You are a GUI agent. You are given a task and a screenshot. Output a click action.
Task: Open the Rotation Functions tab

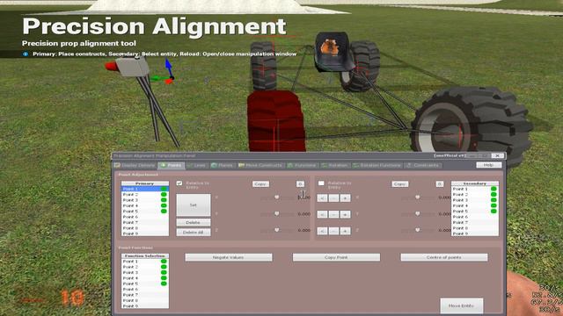[377, 166]
